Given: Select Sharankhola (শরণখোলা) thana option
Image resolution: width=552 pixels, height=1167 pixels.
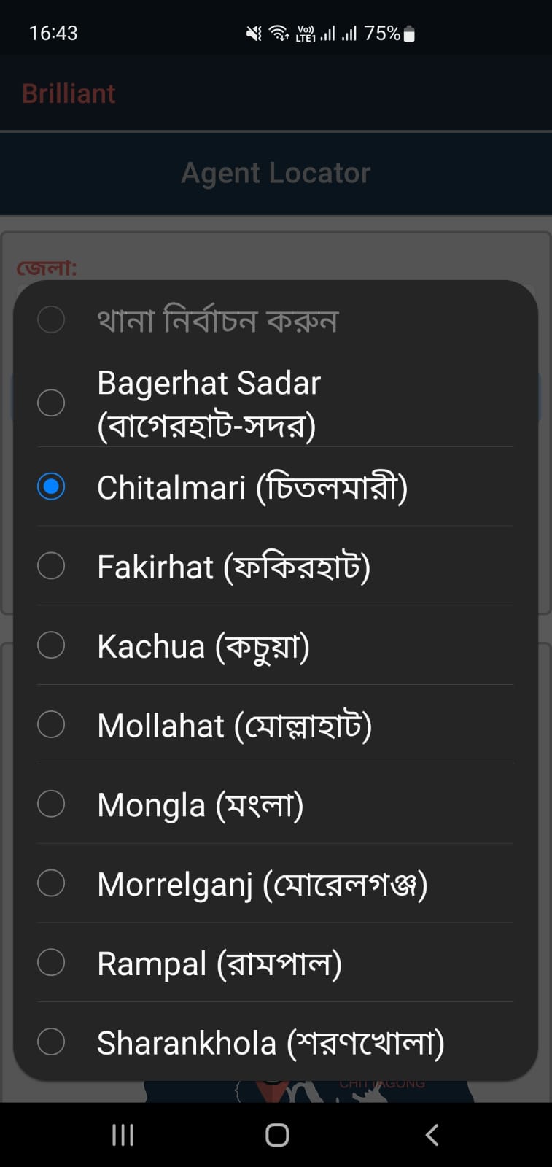Looking at the screenshot, I should pos(270,1043).
